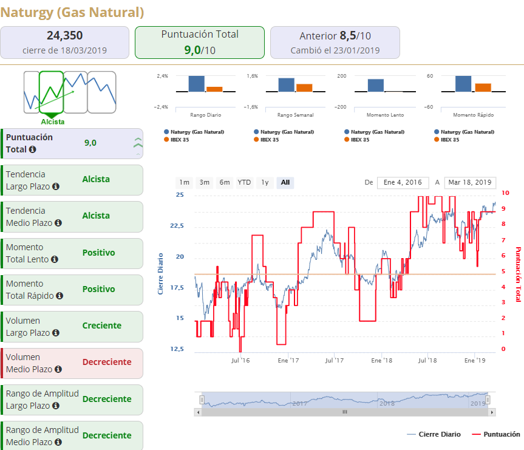
Task: Click info icon beside Puntuación Total
Action: coord(32,149)
